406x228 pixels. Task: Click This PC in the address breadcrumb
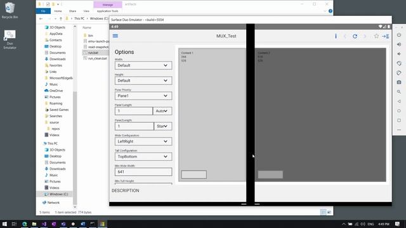pos(79,18)
